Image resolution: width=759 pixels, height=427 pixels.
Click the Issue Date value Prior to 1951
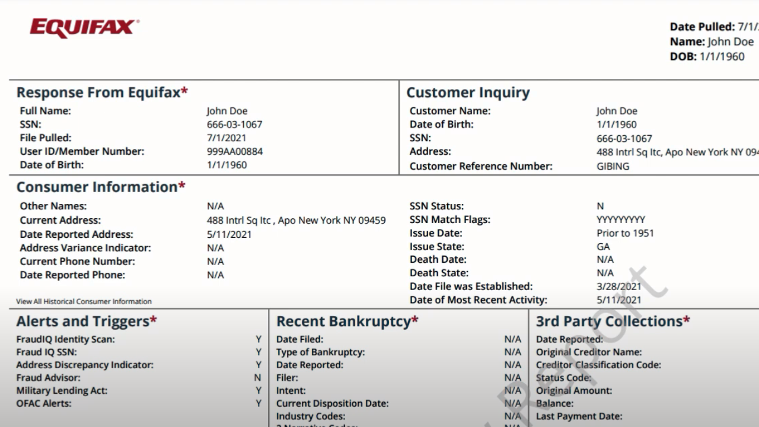pyautogui.click(x=625, y=233)
